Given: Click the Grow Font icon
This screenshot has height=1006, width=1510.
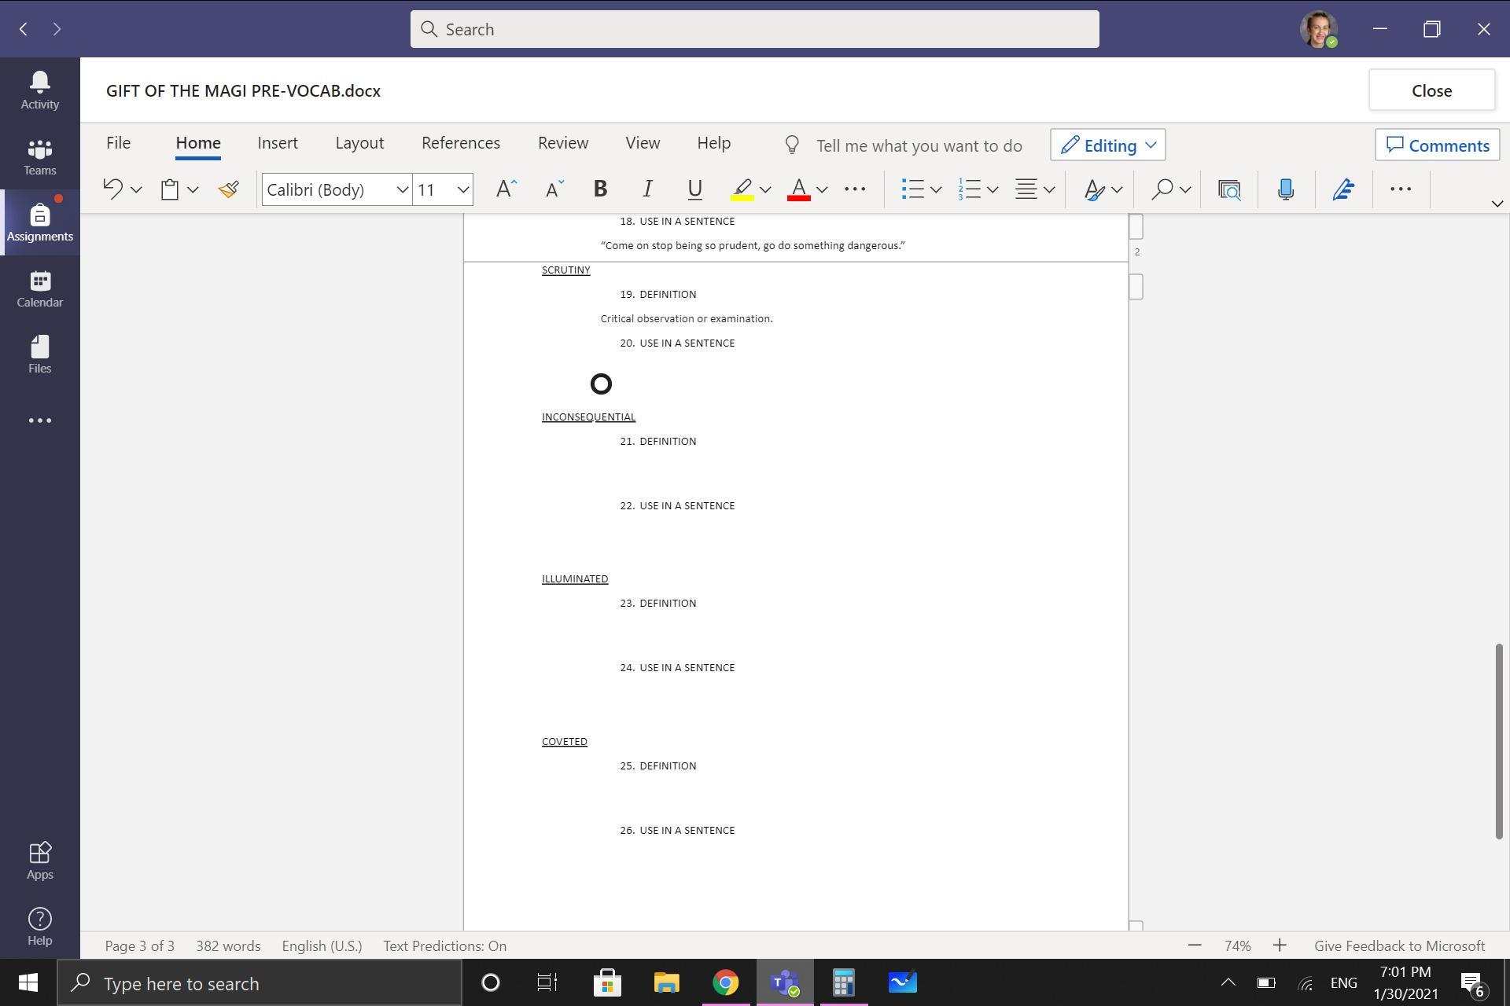Looking at the screenshot, I should tap(506, 189).
